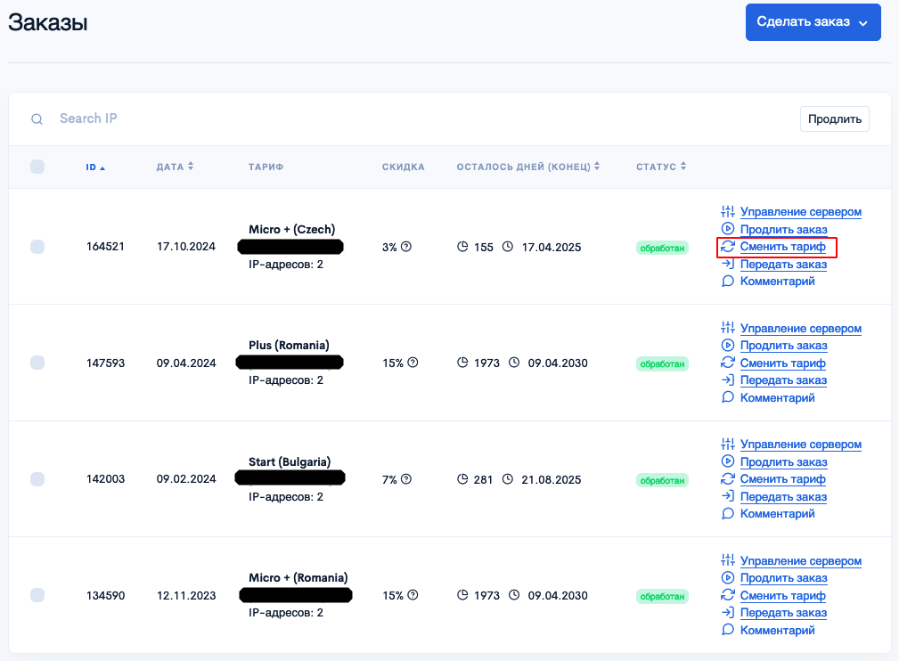Sort table by ID column
The image size is (899, 661).
[95, 167]
